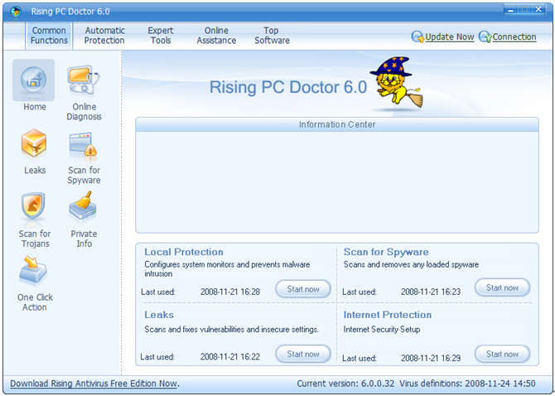This screenshot has height=396, width=555.
Task: Click the Update Now link
Action: click(x=449, y=37)
